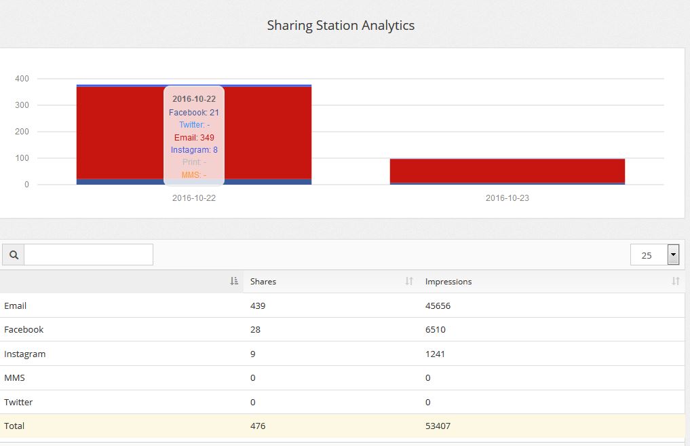690x446 pixels.
Task: Sort by the first column sort icon
Action: [234, 281]
